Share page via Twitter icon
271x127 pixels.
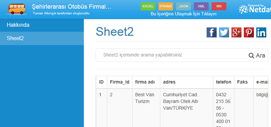click(x=224, y=32)
